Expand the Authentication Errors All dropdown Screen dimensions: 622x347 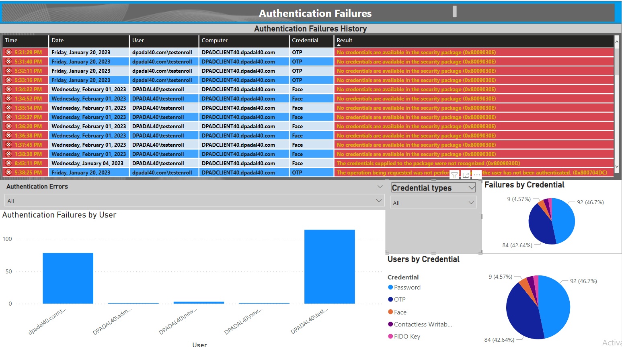[378, 201]
